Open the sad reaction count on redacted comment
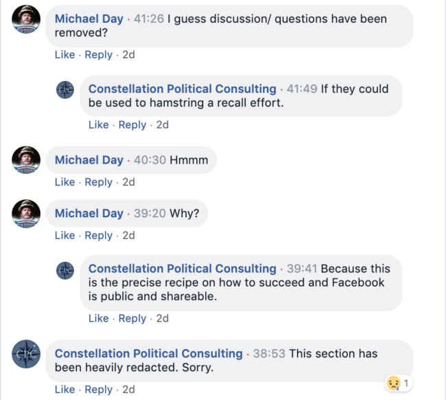Screen dimensions: 446x400 (x=397, y=382)
